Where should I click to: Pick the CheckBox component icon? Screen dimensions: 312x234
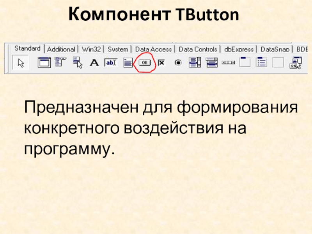[161, 63]
